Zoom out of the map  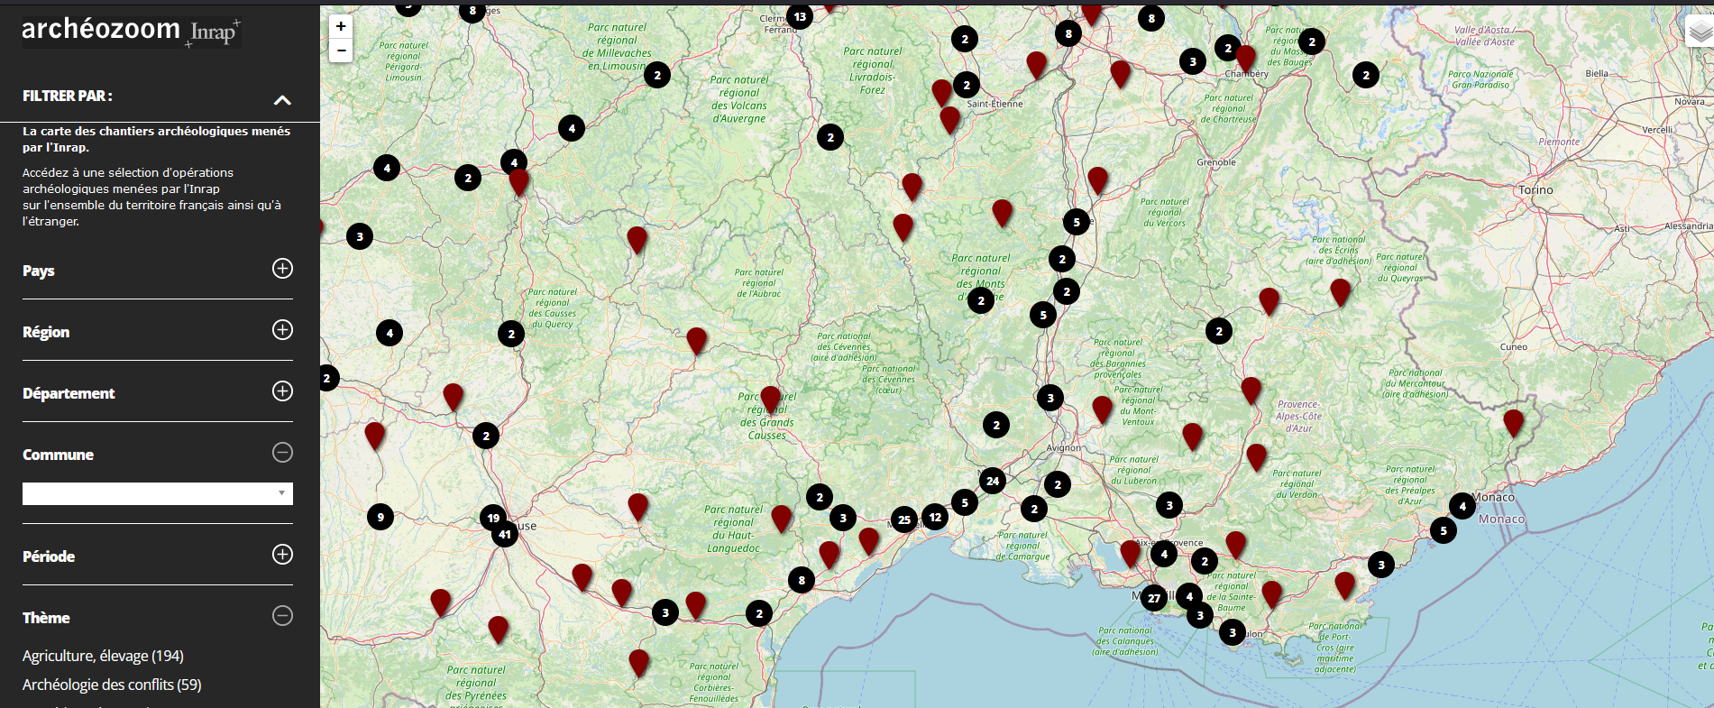341,51
